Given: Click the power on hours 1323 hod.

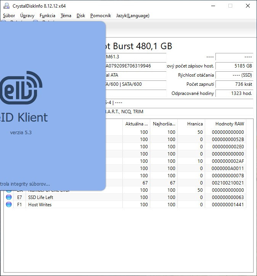Looking at the screenshot, I should 234,93.
